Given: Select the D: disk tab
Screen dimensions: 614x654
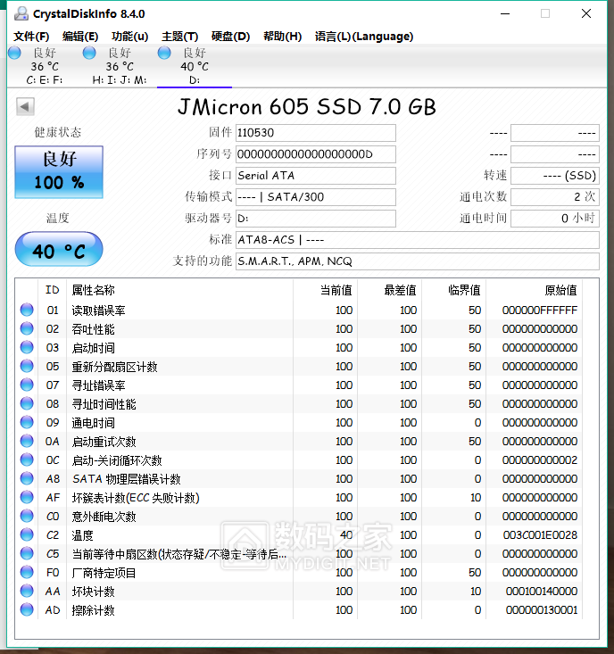Looking at the screenshot, I should [x=195, y=66].
